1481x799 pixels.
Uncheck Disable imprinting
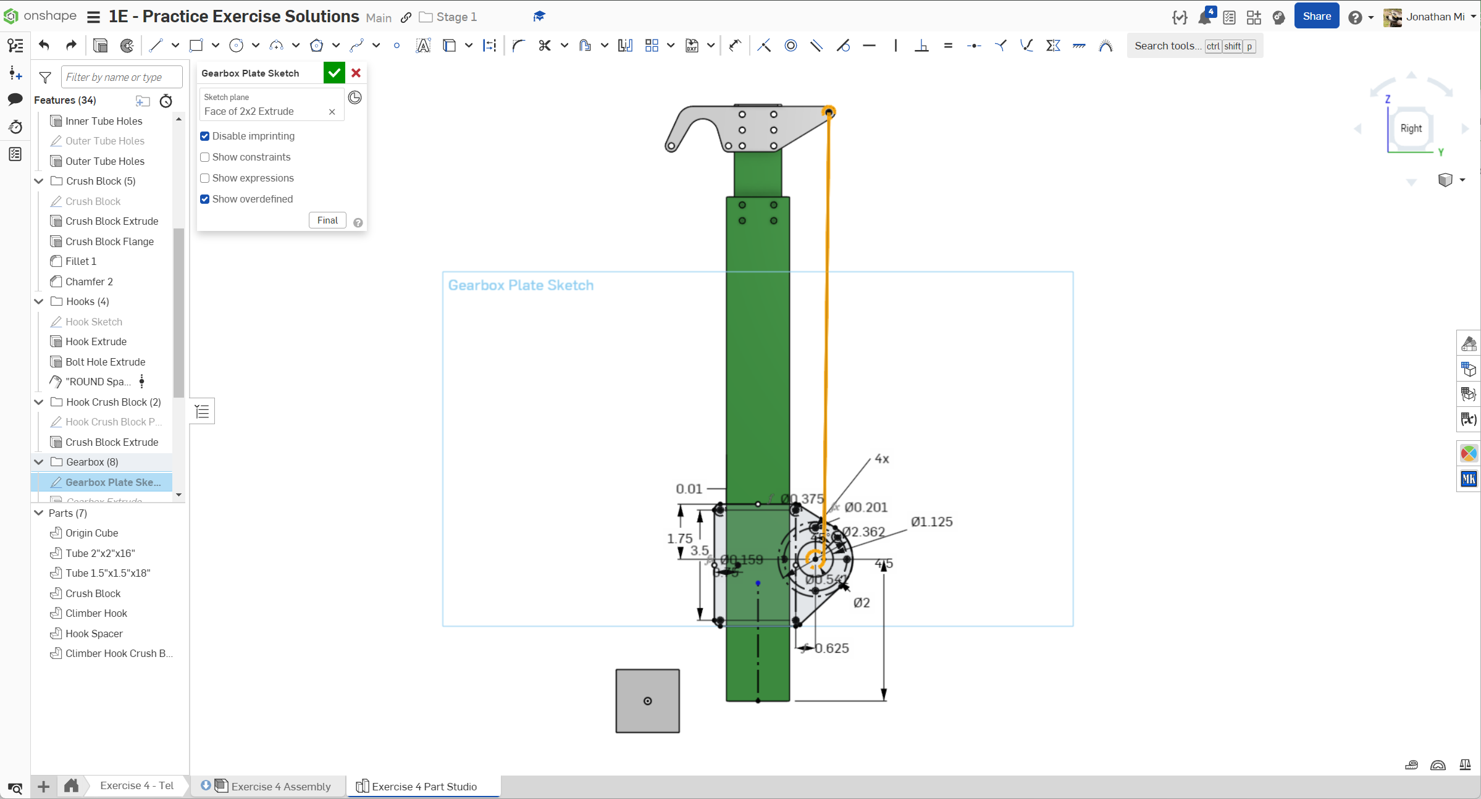click(x=205, y=136)
